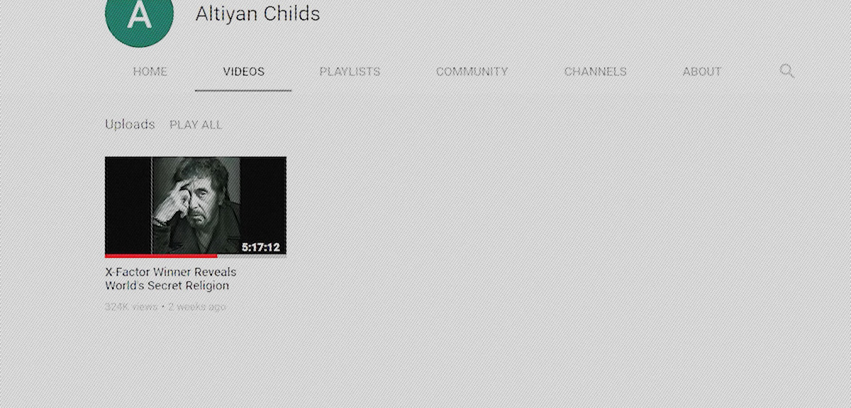
Task: Click the PLAY ALL link
Action: click(196, 125)
